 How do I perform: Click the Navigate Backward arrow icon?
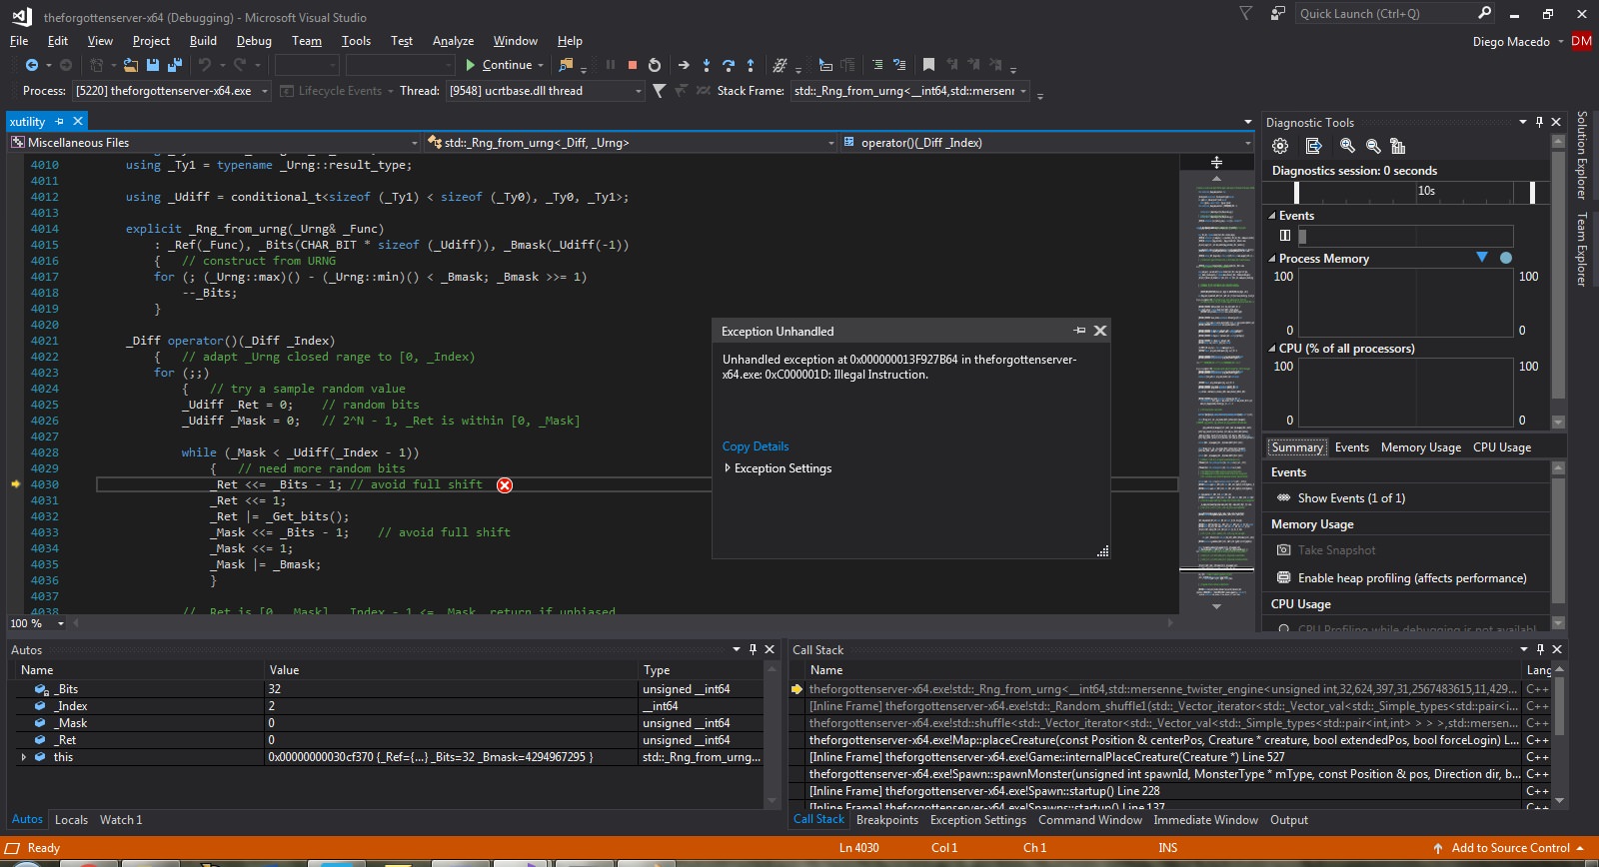pos(32,65)
